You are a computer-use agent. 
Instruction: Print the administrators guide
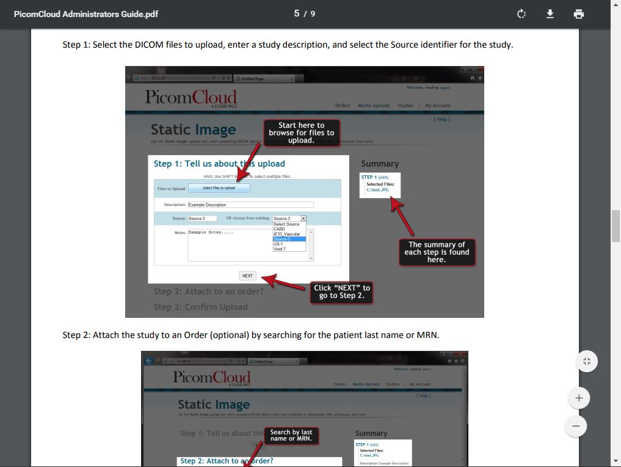pos(578,13)
